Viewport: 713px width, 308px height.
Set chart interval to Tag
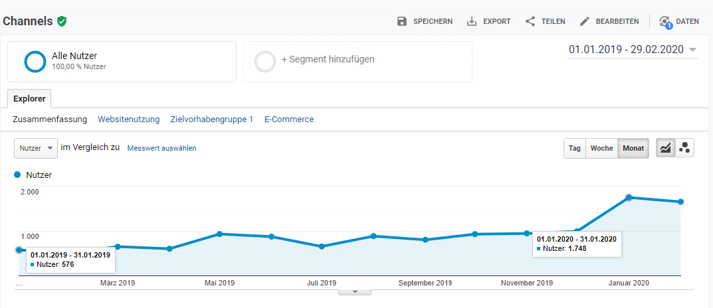click(x=575, y=148)
